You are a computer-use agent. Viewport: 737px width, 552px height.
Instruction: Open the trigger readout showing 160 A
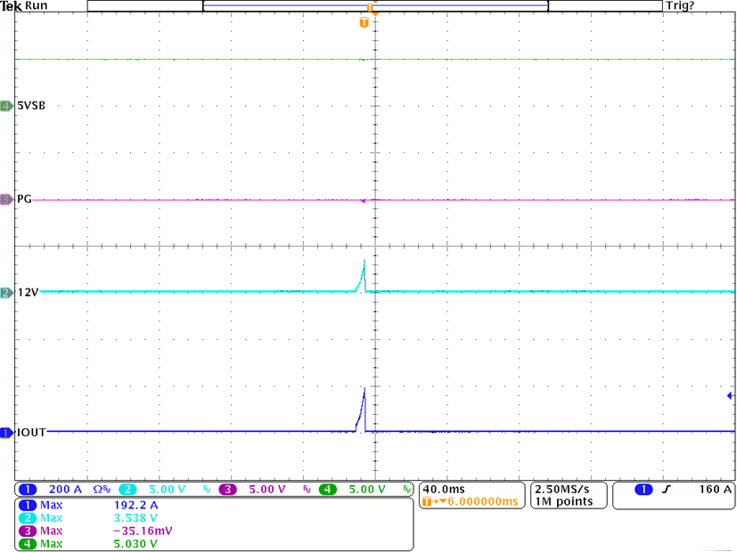[673, 490]
